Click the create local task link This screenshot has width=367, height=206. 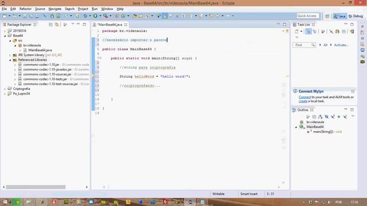tap(303, 101)
